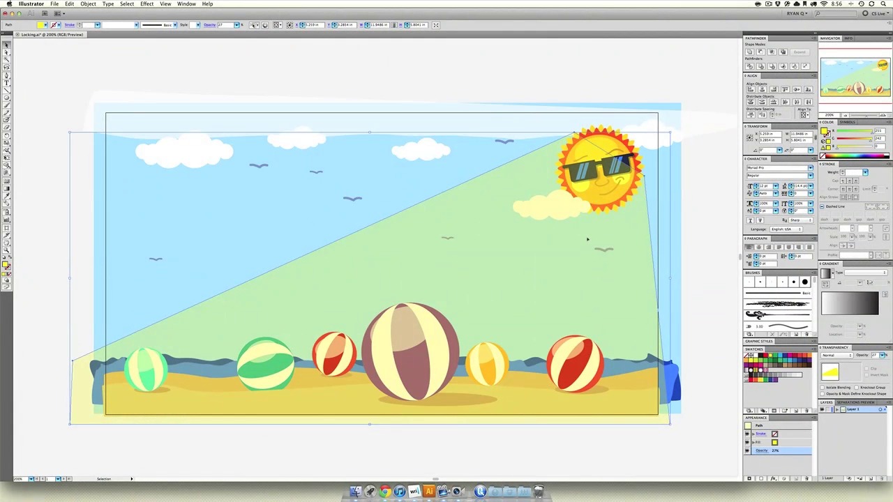Select the Pen tool
The image size is (893, 502).
(x=7, y=74)
